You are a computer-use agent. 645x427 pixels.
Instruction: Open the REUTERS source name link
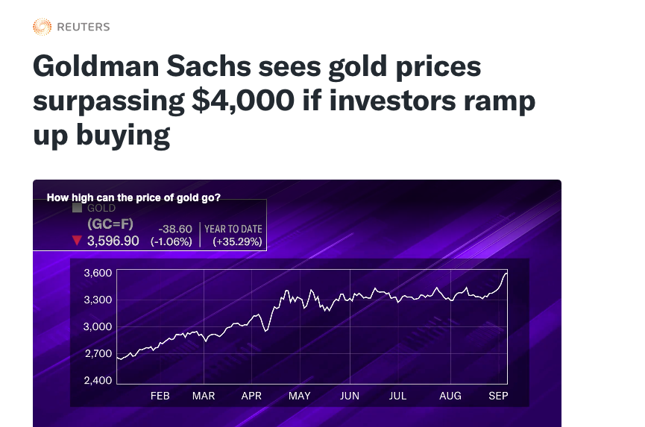tap(83, 27)
